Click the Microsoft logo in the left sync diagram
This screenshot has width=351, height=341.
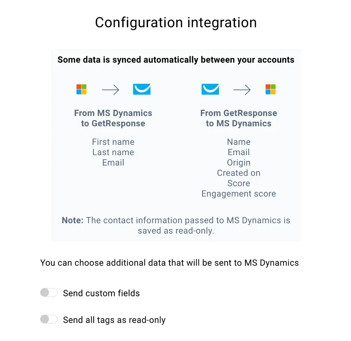pyautogui.click(x=81, y=89)
